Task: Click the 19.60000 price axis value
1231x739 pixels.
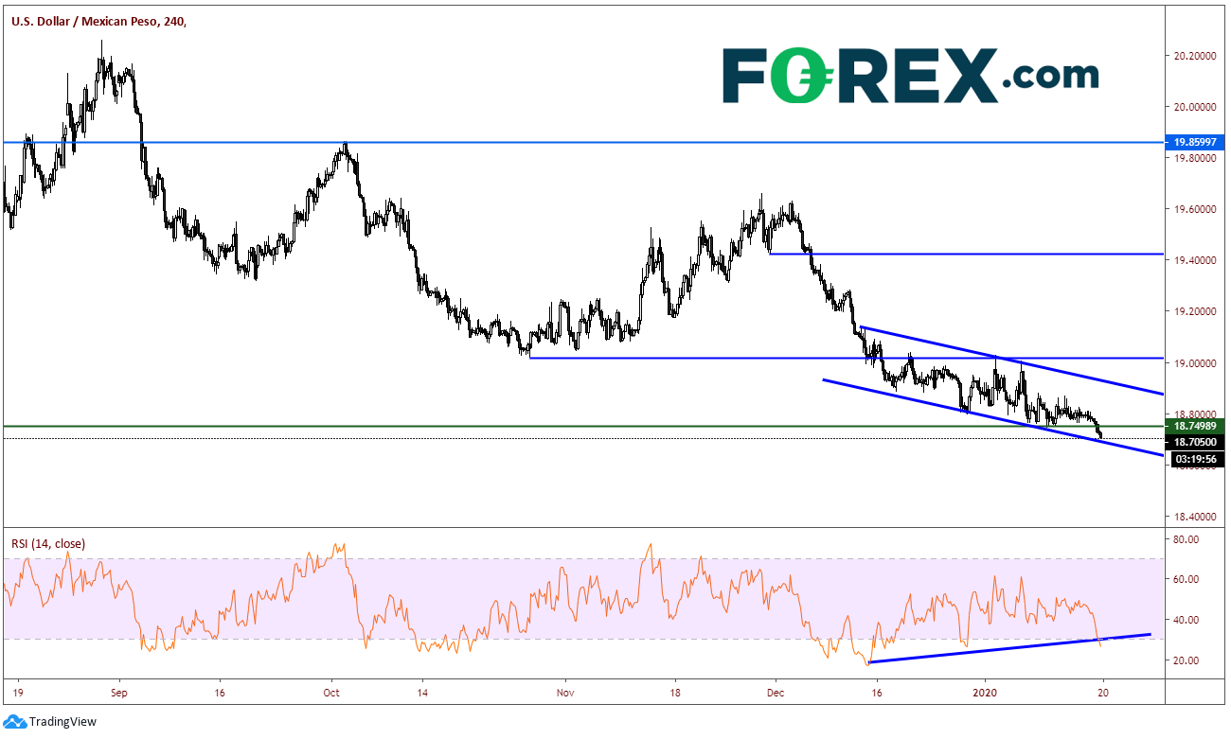Action: pos(1195,210)
